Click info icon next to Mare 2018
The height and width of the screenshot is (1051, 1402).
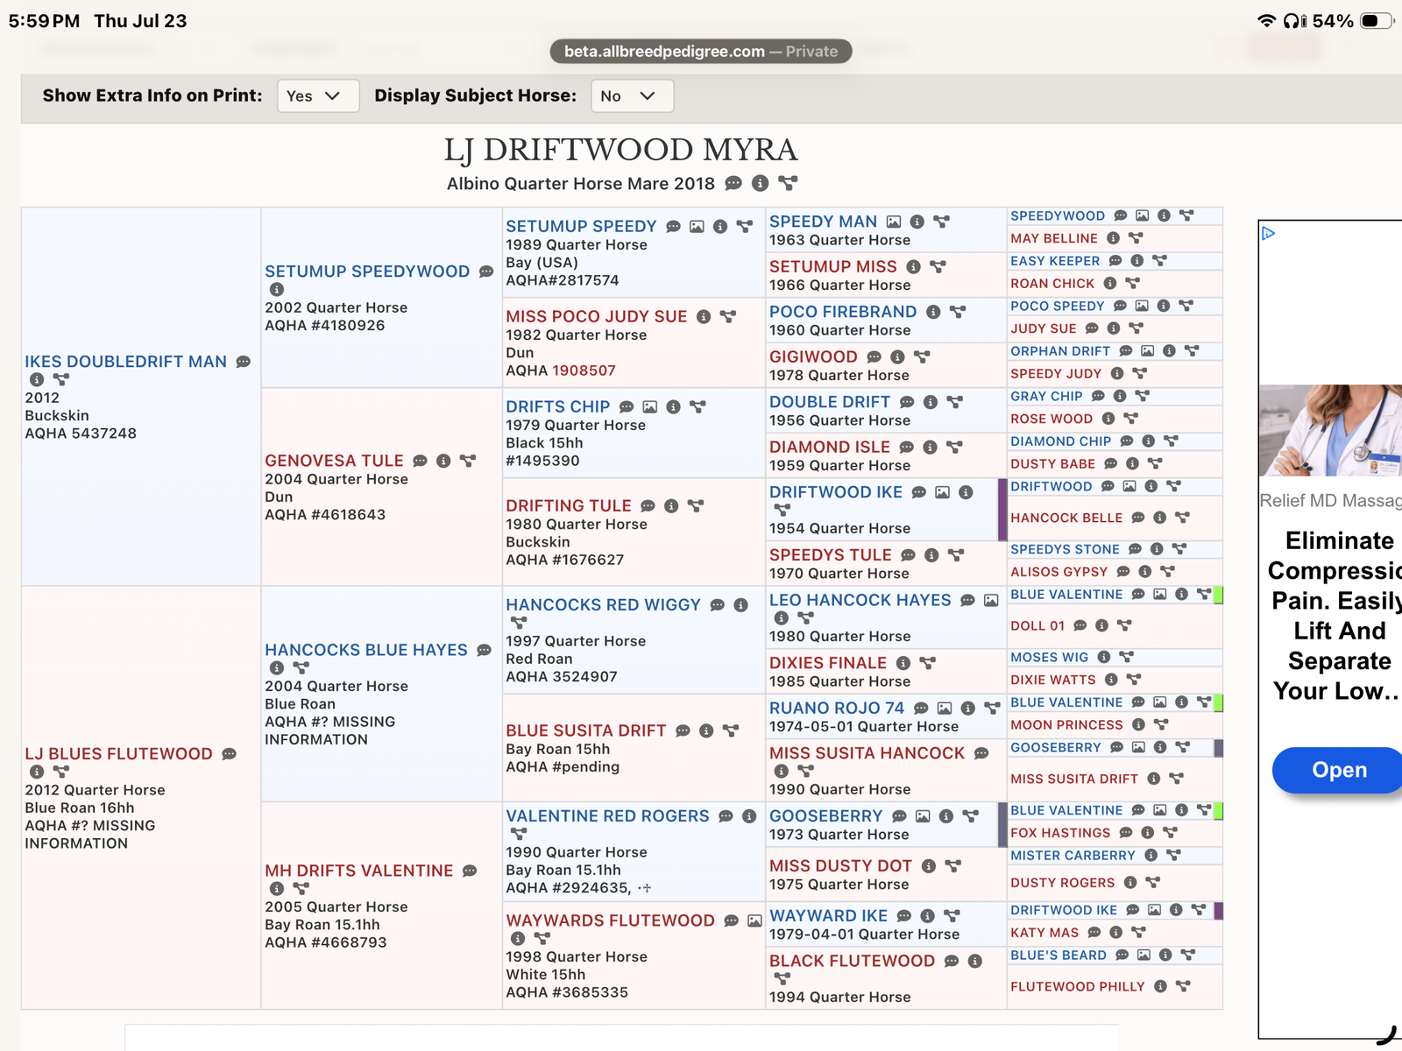tap(761, 183)
